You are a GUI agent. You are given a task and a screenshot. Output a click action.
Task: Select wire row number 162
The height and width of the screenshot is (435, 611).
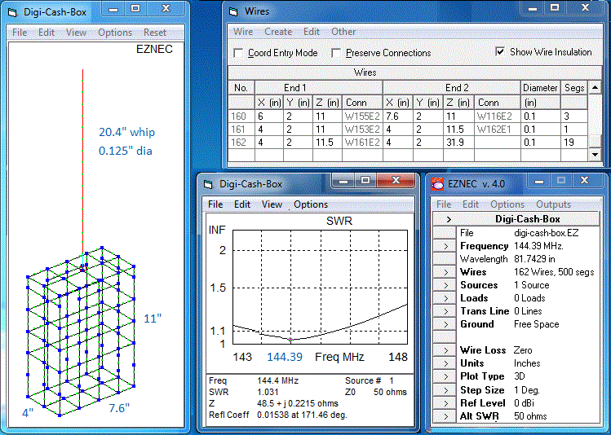(240, 142)
